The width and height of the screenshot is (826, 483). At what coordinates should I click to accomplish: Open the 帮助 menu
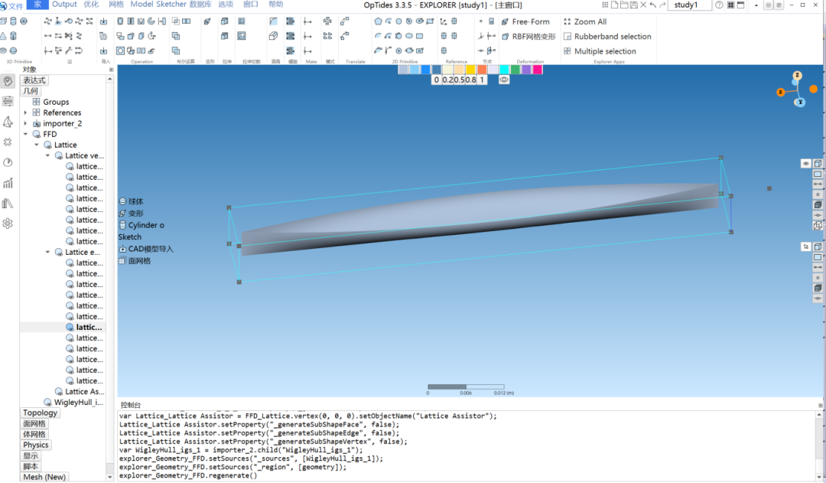pyautogui.click(x=275, y=5)
